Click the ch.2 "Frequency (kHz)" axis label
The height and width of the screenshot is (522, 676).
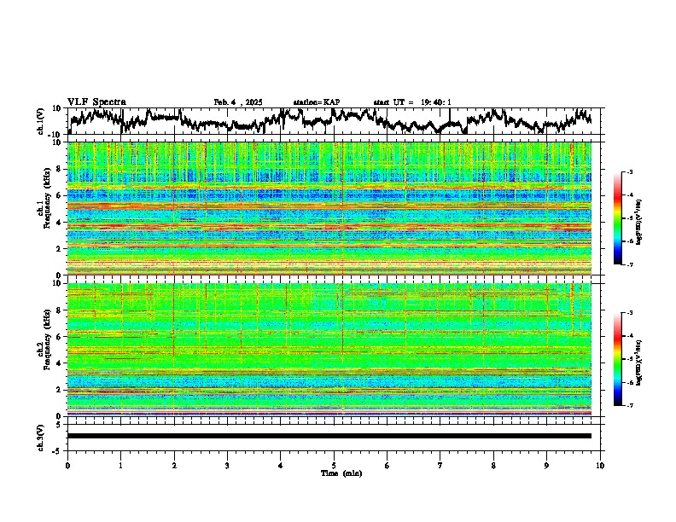click(47, 339)
